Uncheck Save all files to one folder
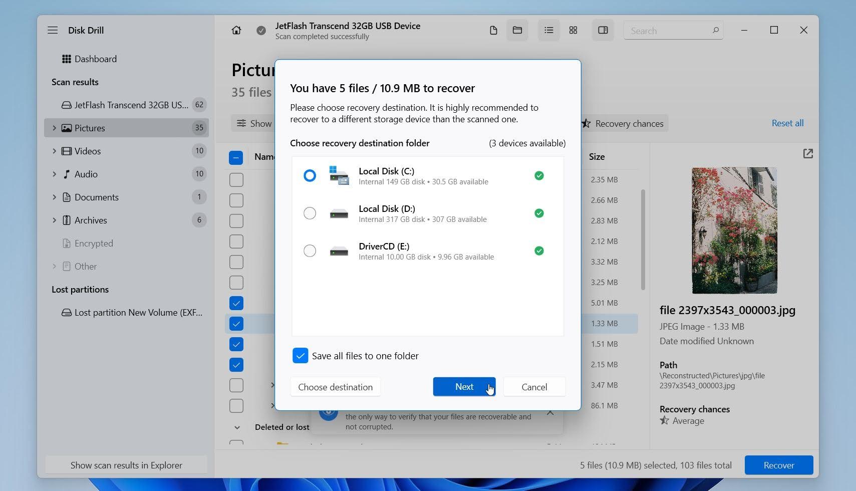The height and width of the screenshot is (491, 856). point(301,356)
